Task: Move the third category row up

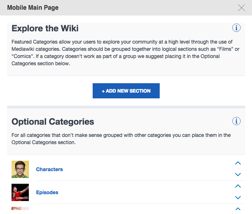Action: click(238, 209)
